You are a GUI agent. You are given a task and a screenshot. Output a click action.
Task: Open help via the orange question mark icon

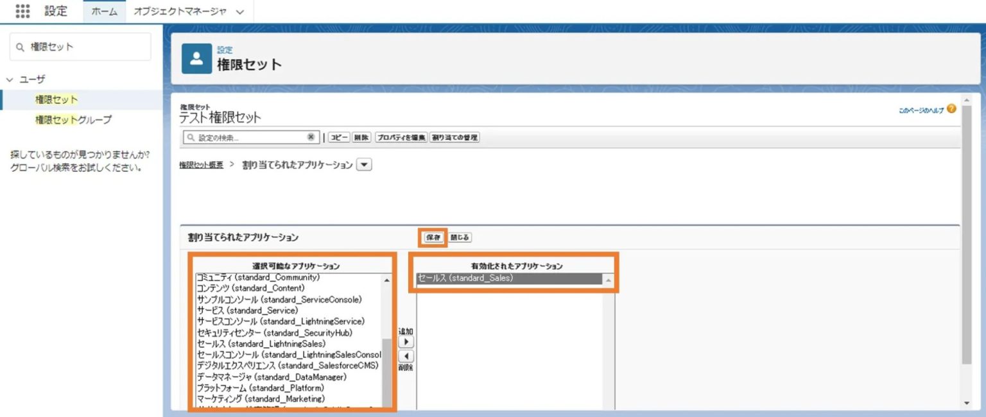click(x=951, y=109)
